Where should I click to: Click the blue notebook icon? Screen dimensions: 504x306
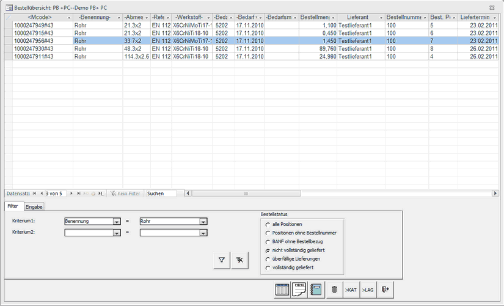pos(316,290)
